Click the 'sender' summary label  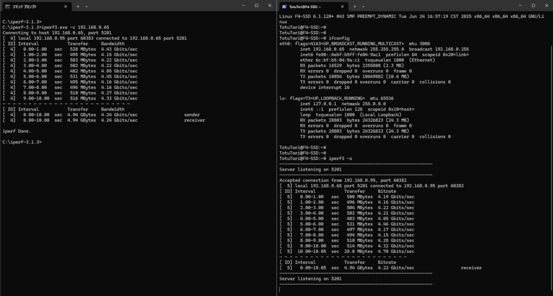click(192, 115)
